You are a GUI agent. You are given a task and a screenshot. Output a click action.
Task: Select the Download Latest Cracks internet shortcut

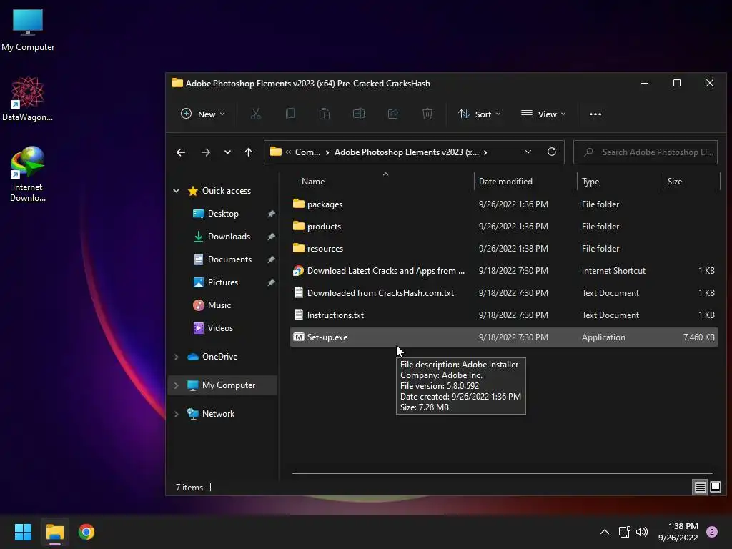point(504,271)
